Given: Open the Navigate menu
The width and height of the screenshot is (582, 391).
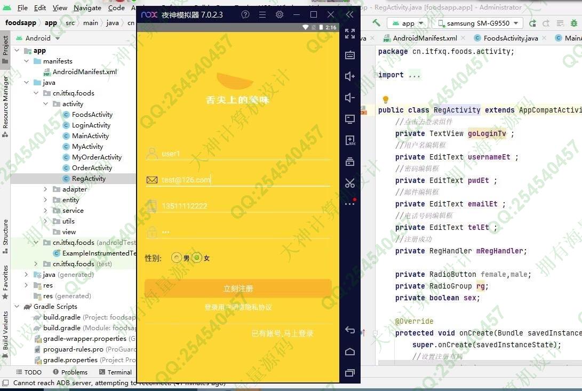Looking at the screenshot, I should coord(87,7).
